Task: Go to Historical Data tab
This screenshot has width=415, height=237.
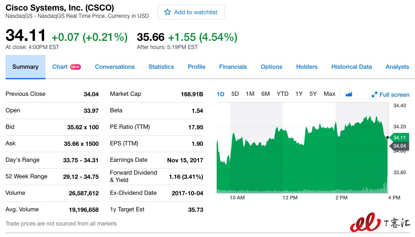Action: (x=352, y=67)
